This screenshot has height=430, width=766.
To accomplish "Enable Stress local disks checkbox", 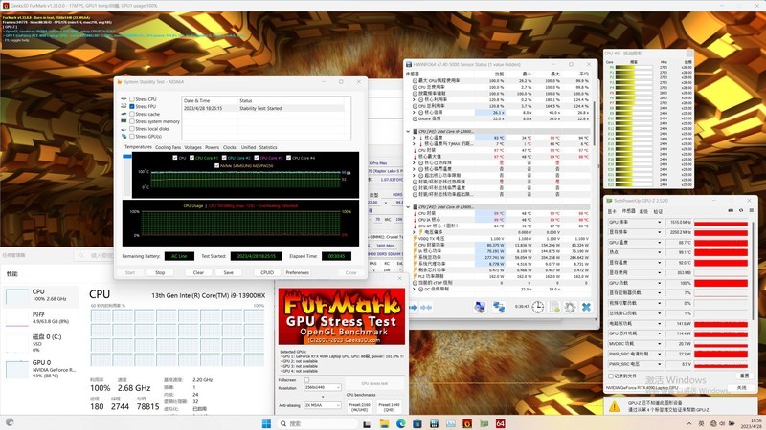I will click(132, 129).
